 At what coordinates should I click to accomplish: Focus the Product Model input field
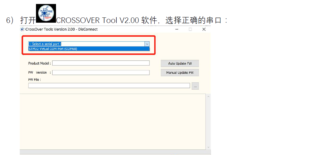click(x=101, y=63)
